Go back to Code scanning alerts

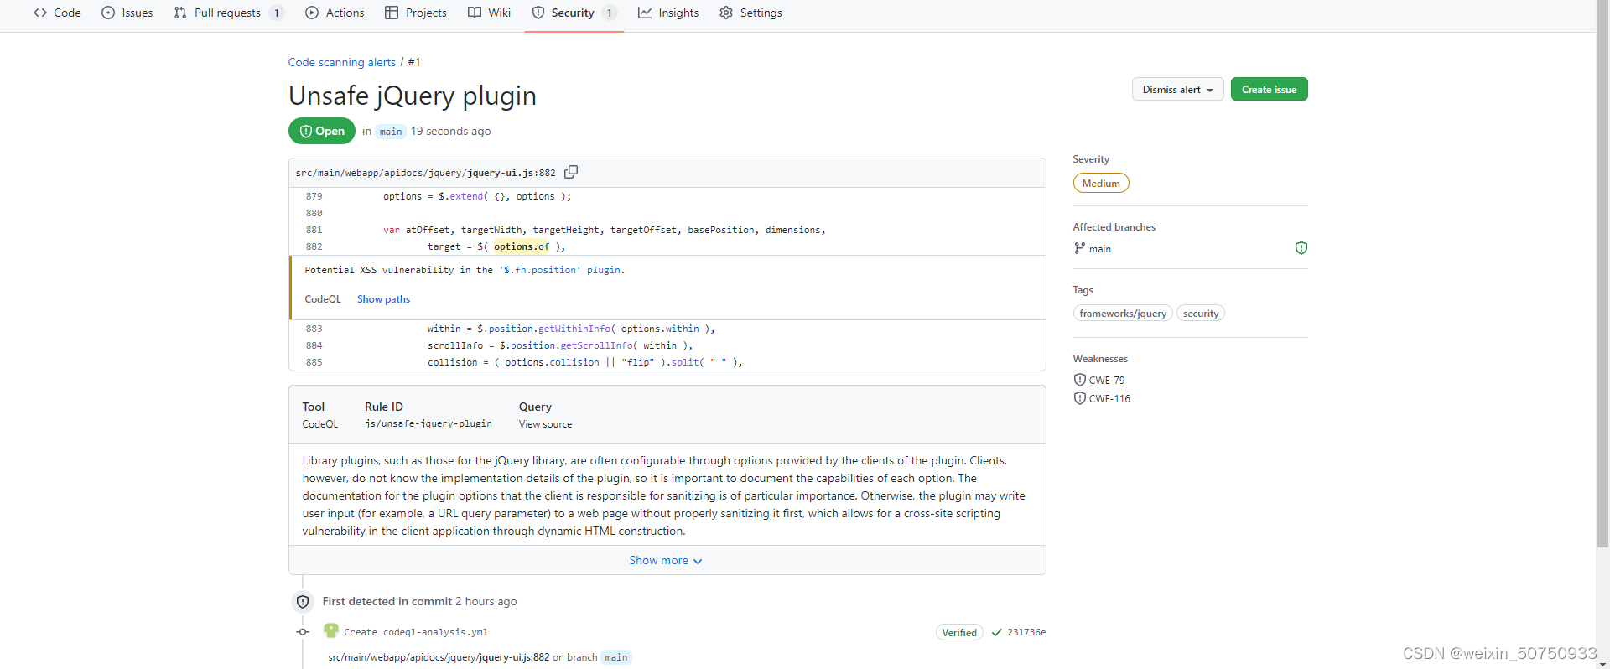341,62
